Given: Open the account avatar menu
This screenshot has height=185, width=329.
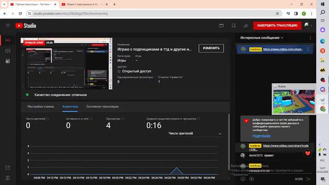Looking at the screenshot, I should click(307, 26).
